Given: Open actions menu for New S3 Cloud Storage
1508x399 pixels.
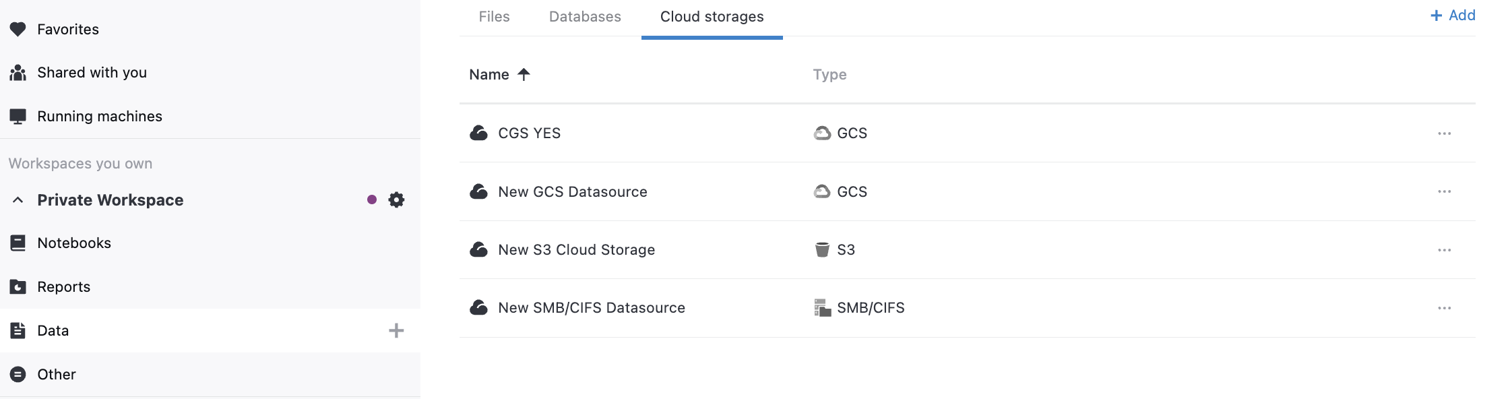Looking at the screenshot, I should pos(1445,249).
